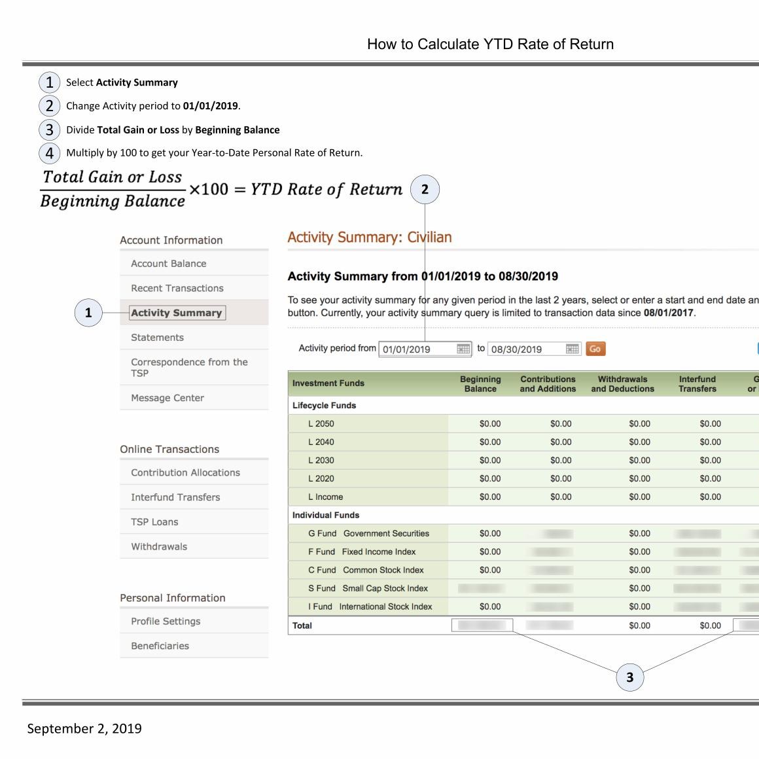Select the Total Beginning Balance cell
This screenshot has width=759, height=759.
coord(482,626)
